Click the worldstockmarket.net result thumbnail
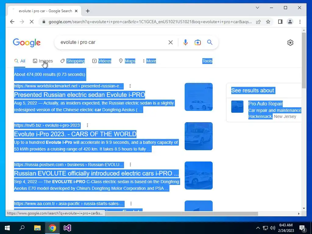 199,97
